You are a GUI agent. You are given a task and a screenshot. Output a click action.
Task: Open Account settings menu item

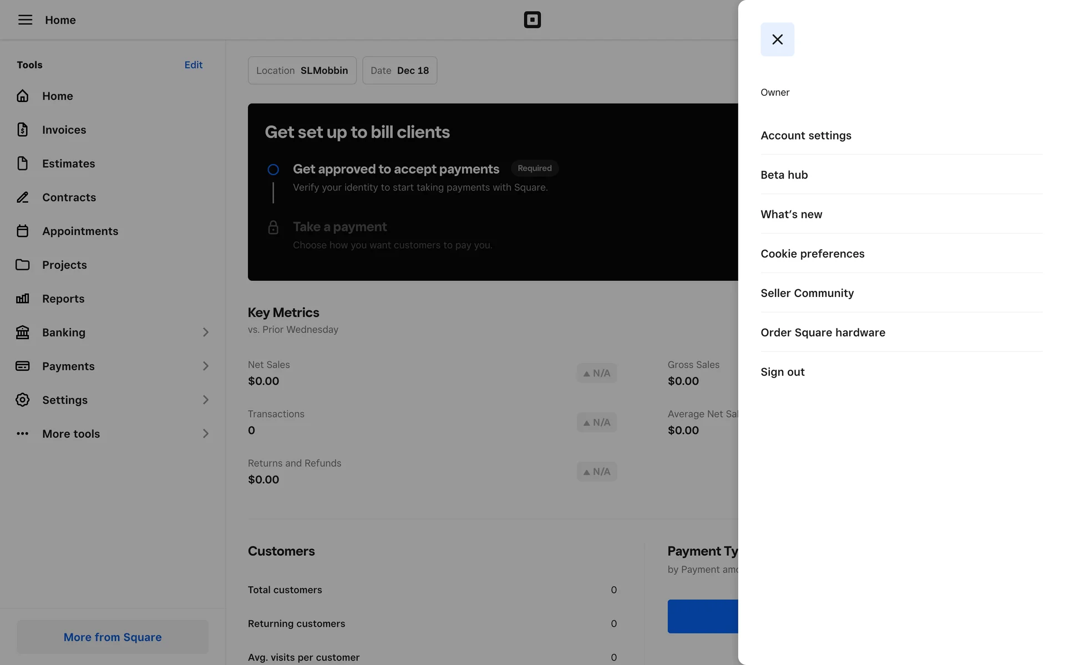pyautogui.click(x=805, y=136)
